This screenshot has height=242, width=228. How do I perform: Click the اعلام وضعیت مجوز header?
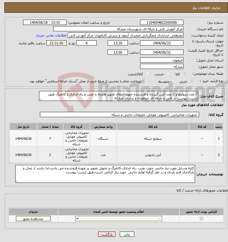click(119, 212)
